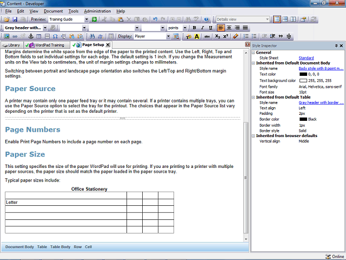Toggle center text alignment
346x260 pixels.
(x=229, y=28)
